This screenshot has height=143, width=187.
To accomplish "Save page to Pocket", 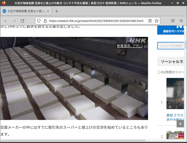I will point(173,21).
